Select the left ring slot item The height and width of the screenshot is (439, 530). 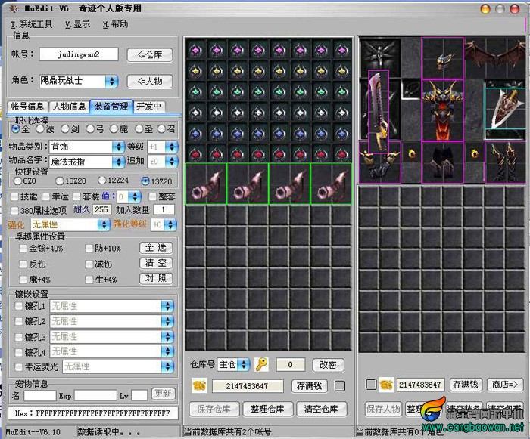[411, 154]
